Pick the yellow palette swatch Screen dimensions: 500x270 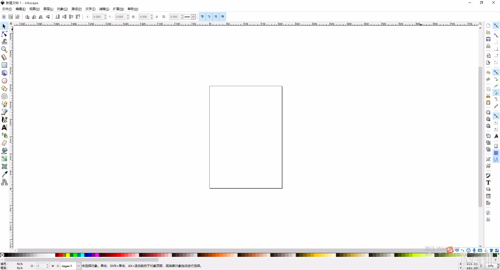68,255
